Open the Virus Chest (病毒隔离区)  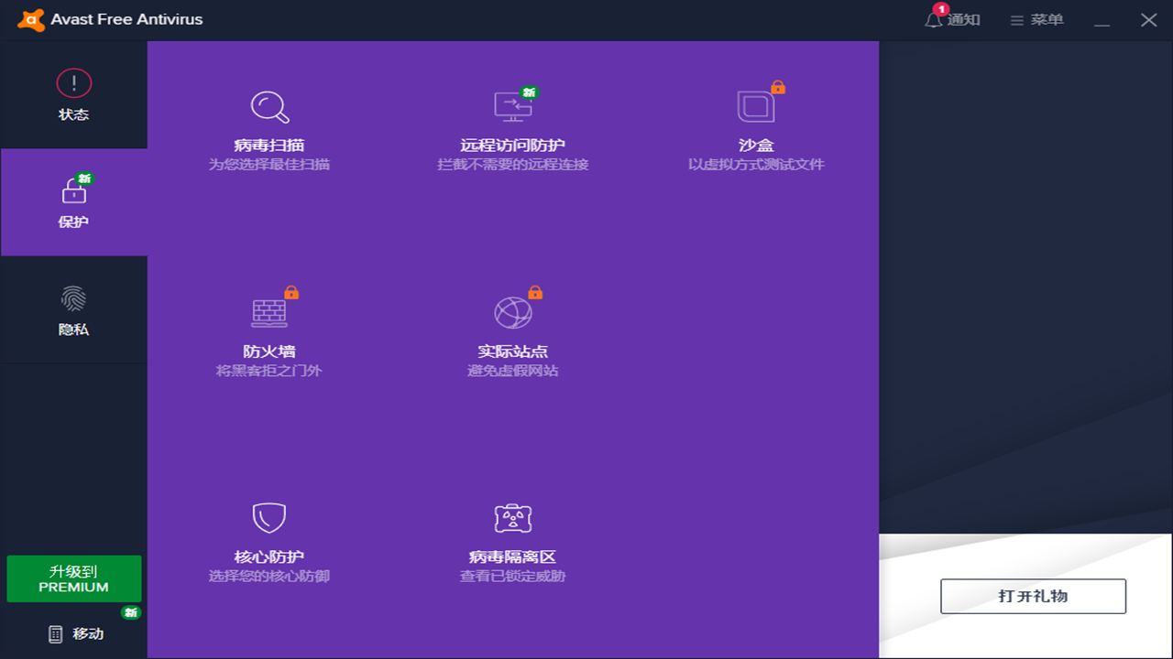click(x=513, y=517)
